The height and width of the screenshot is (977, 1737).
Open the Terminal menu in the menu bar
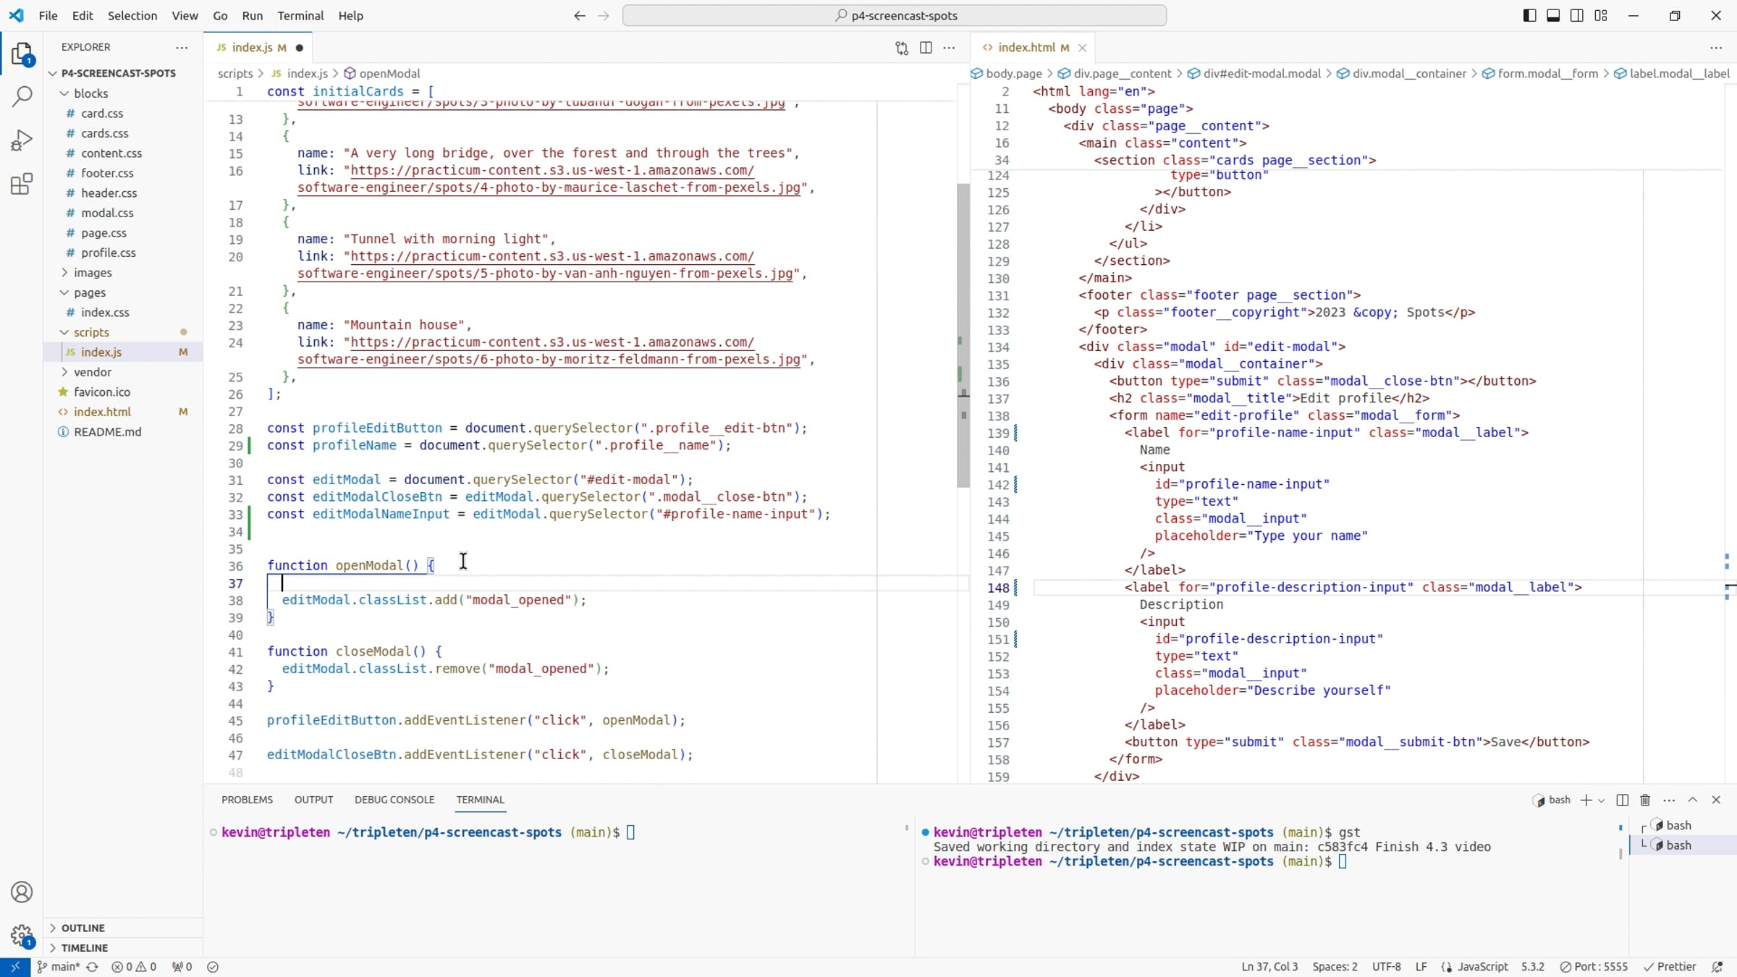point(300,15)
